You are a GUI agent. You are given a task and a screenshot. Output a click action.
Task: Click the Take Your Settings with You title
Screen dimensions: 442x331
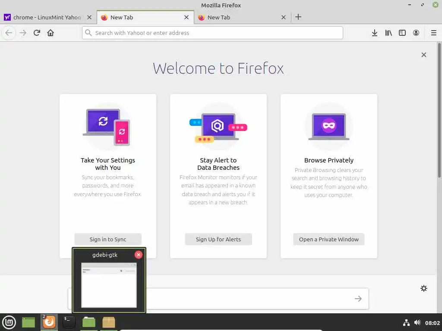(107, 164)
